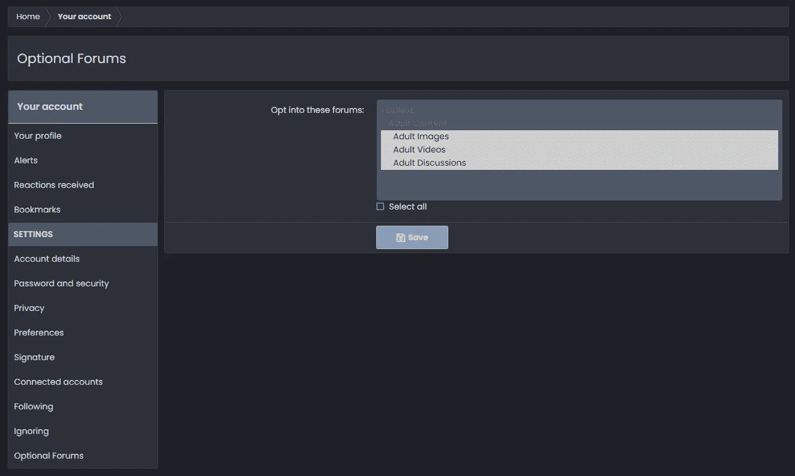Tick the Select all checkbox
Screen dimensions: 795x476
click(380, 206)
